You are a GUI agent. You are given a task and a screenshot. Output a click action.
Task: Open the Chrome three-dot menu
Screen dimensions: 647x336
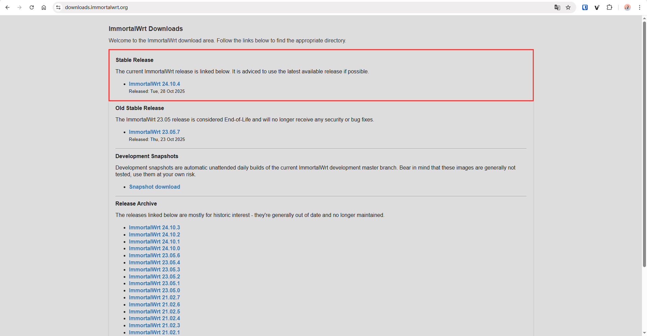[639, 7]
